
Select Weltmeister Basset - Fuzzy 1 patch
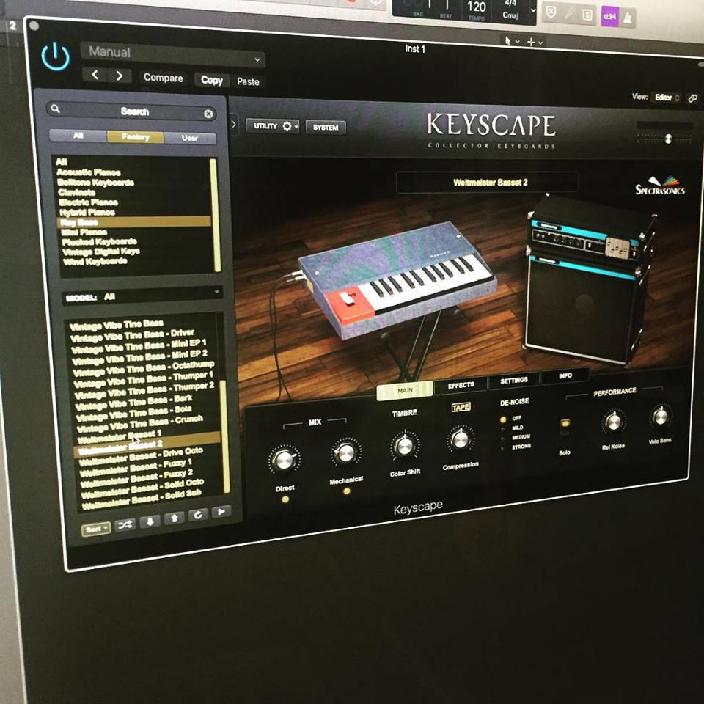137,464
